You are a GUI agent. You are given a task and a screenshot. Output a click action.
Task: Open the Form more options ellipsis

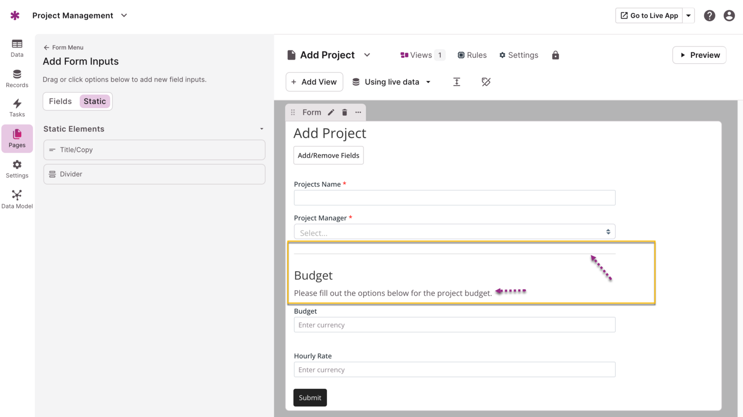click(x=358, y=112)
